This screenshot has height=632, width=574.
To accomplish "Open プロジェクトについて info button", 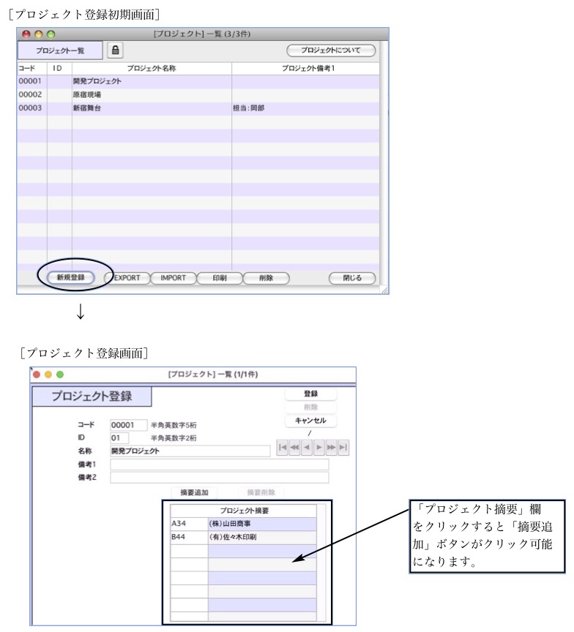I will (331, 50).
